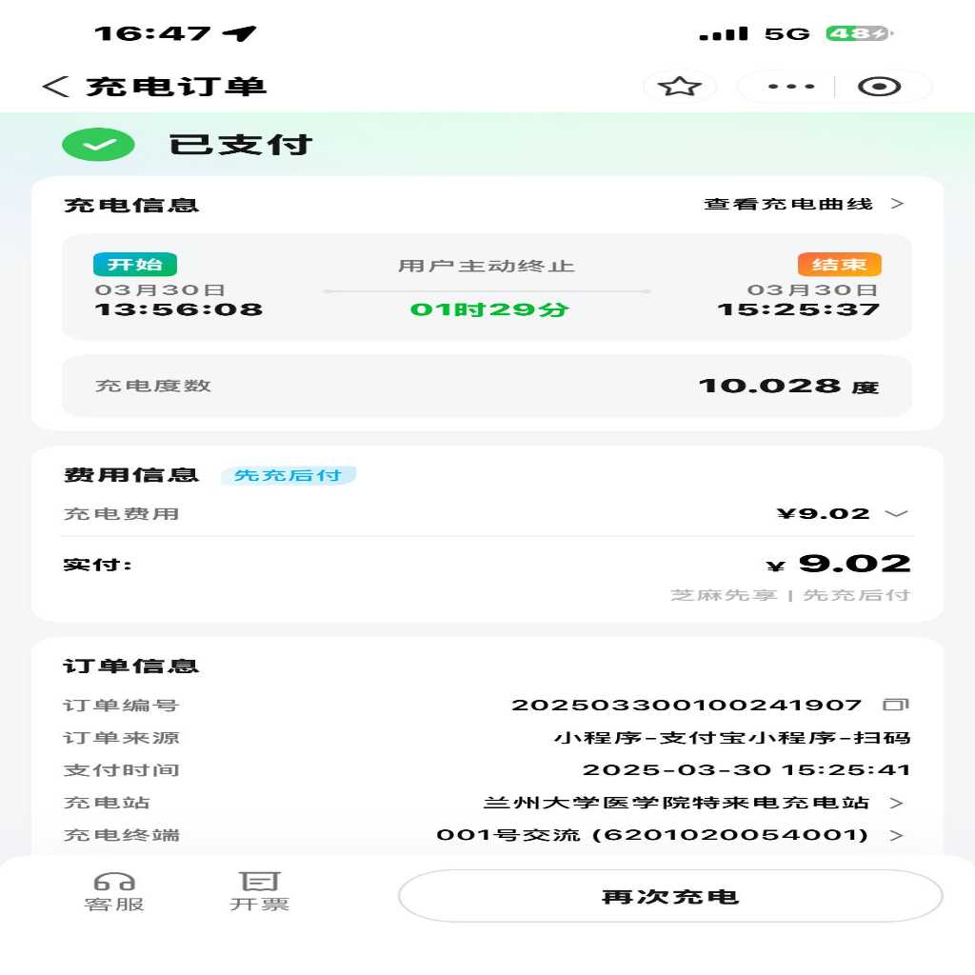Select the 充电度数 10.028 度 row

487,386
